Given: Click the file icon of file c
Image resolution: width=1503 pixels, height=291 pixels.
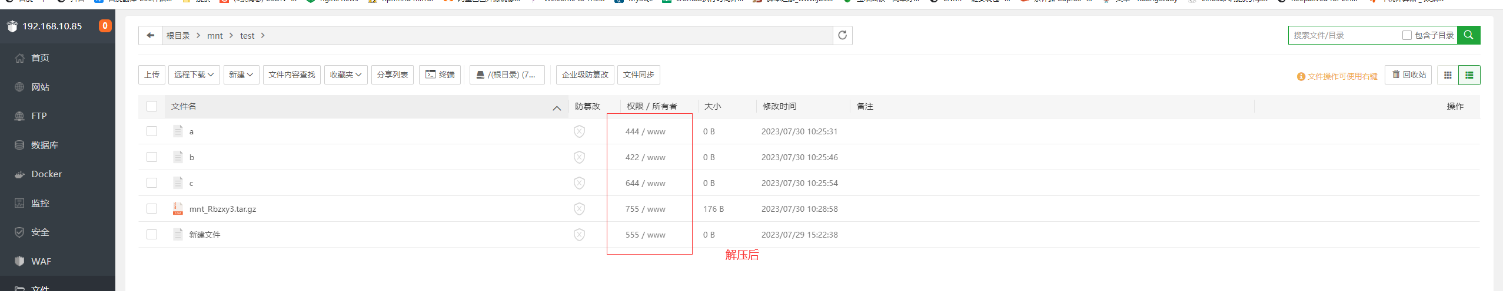Looking at the screenshot, I should coord(178,182).
